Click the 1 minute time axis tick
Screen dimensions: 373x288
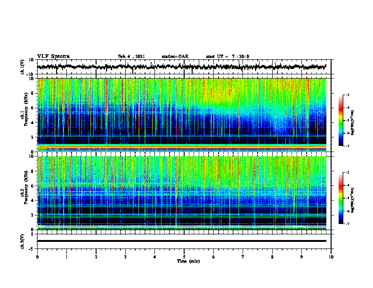coord(66,257)
